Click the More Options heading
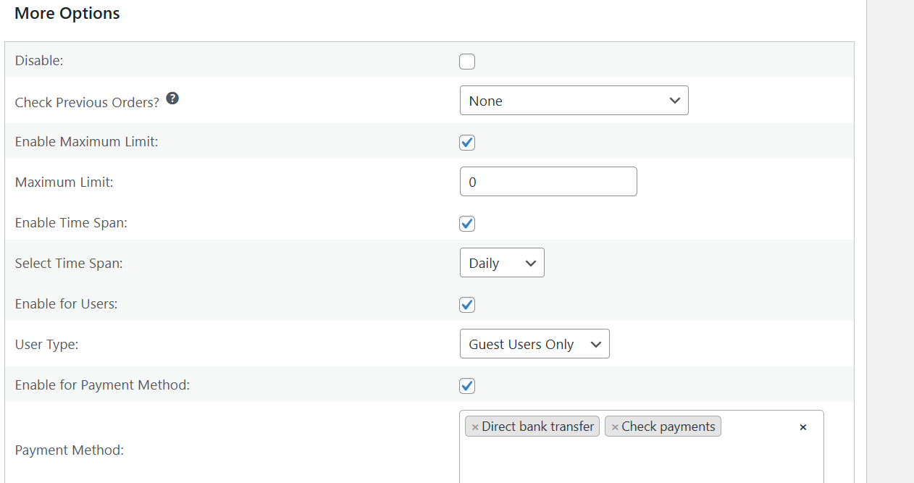Image resolution: width=914 pixels, height=483 pixels. click(67, 13)
